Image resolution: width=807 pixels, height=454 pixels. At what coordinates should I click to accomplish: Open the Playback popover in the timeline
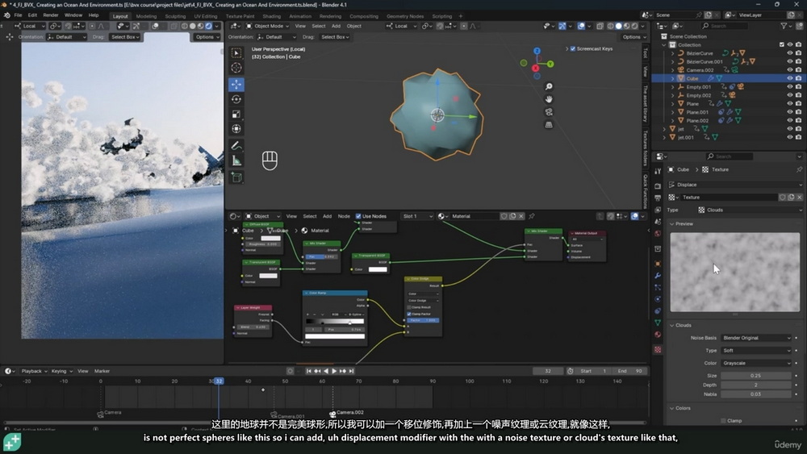34,371
